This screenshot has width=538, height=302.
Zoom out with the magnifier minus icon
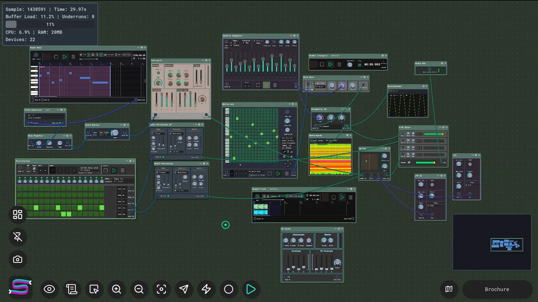139,289
